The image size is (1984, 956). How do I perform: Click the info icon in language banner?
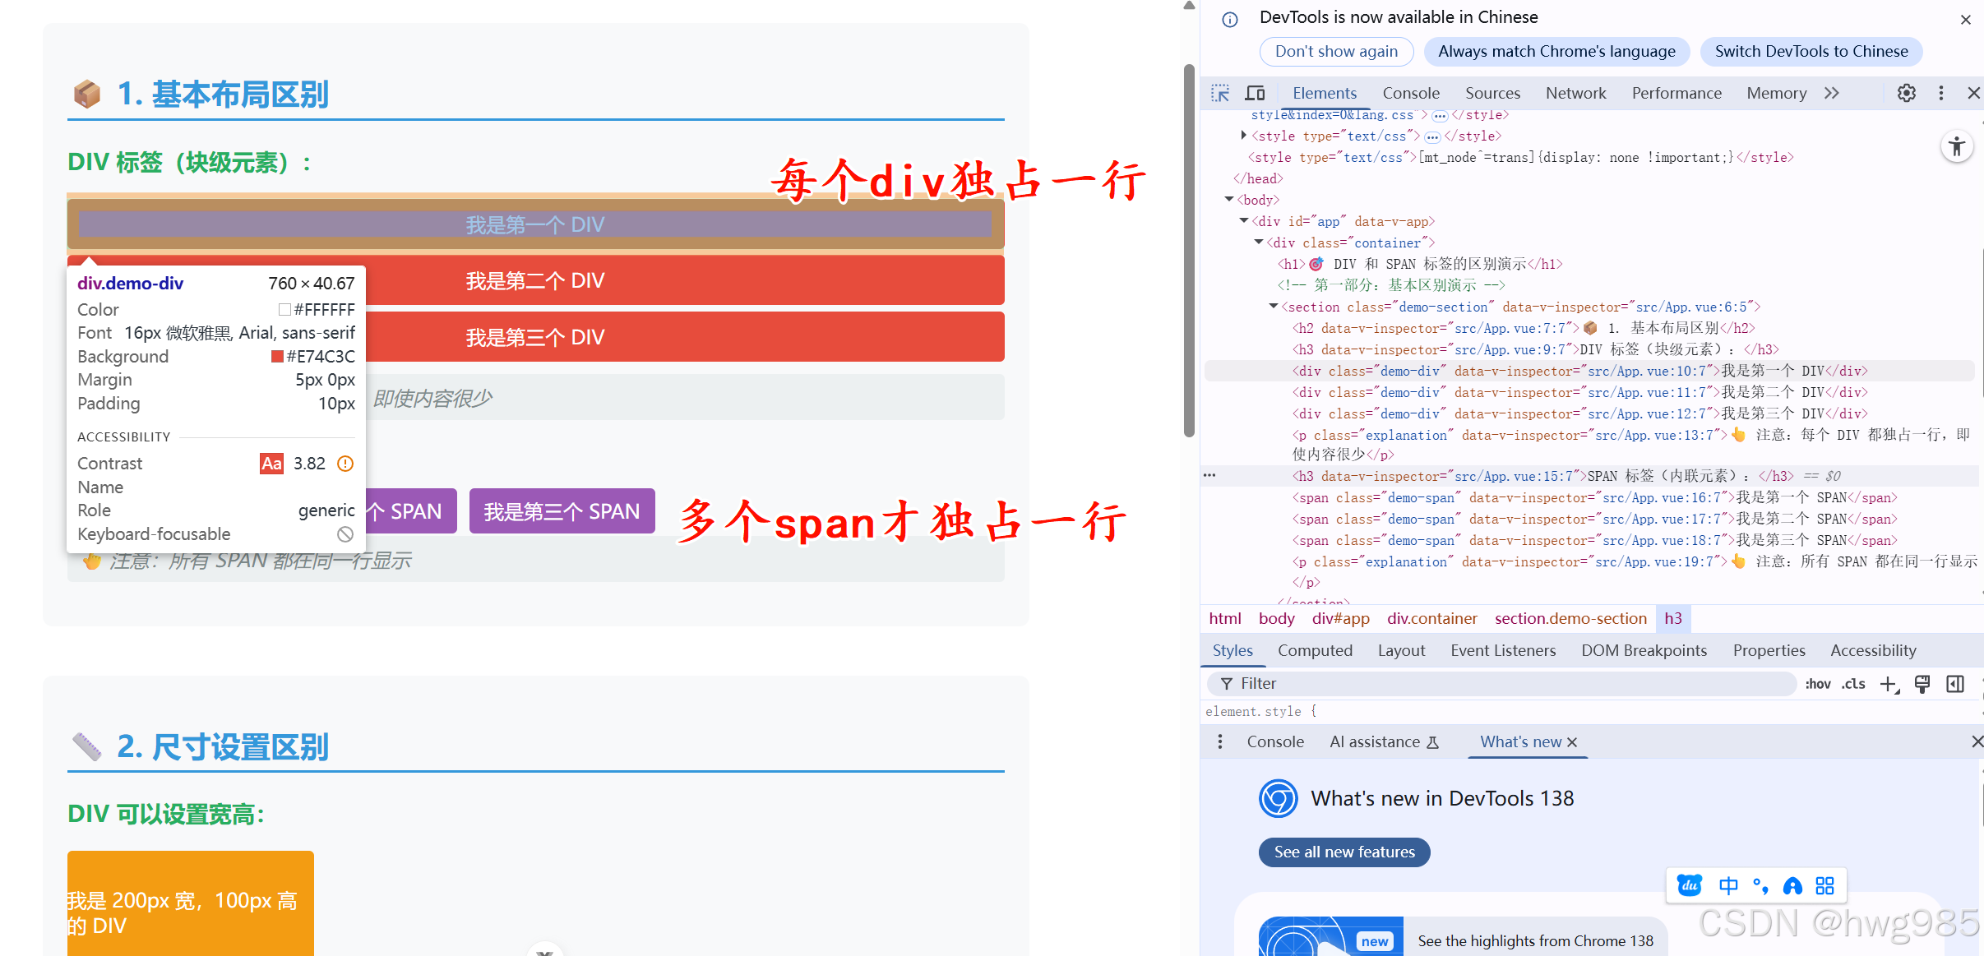1230,20
